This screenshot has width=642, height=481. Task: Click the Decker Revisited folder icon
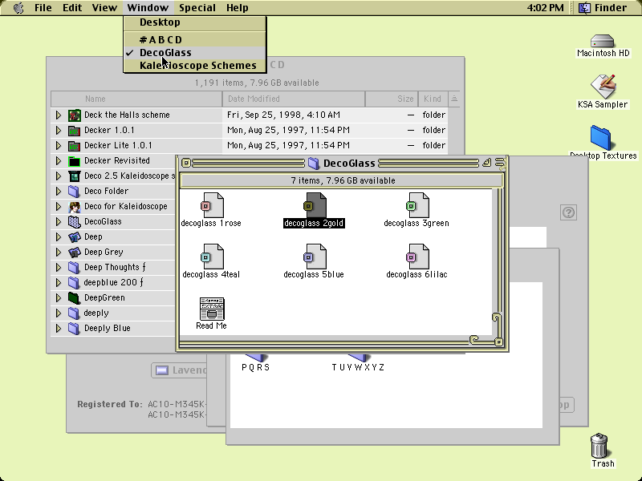(x=74, y=161)
